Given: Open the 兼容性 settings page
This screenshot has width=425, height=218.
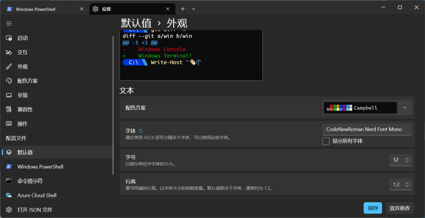Looking at the screenshot, I should (x=57, y=110).
